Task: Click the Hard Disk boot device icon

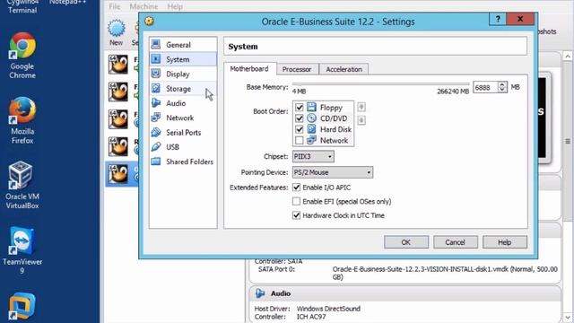Action: coord(311,129)
